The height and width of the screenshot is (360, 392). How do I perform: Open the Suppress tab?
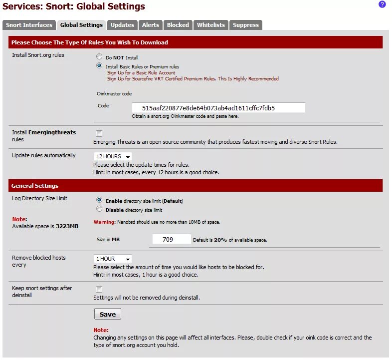click(245, 25)
